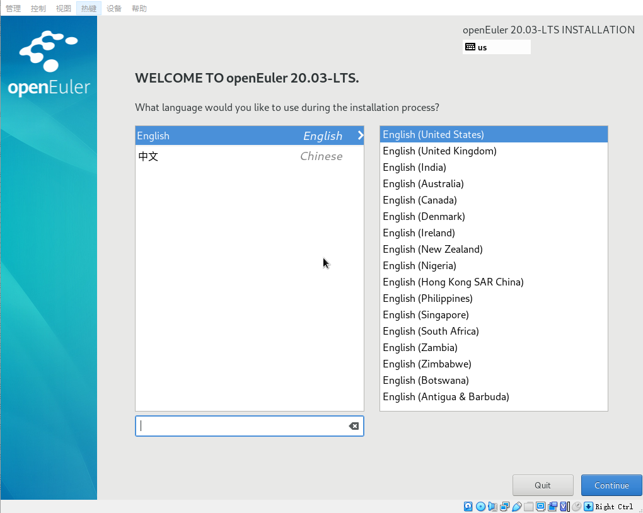
Task: Click the mouse integration status icon
Action: point(576,506)
